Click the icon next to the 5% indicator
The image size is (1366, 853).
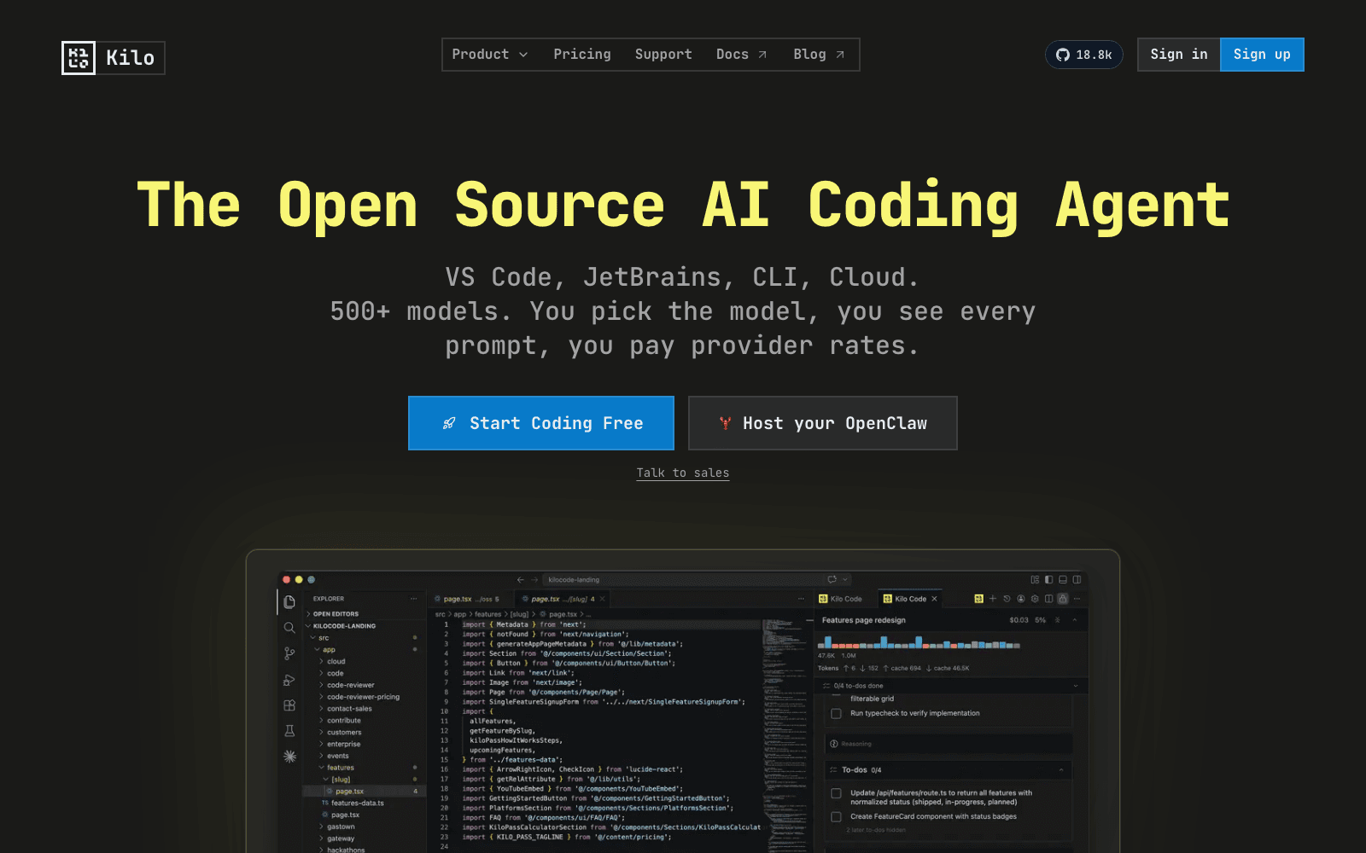pyautogui.click(x=1058, y=620)
